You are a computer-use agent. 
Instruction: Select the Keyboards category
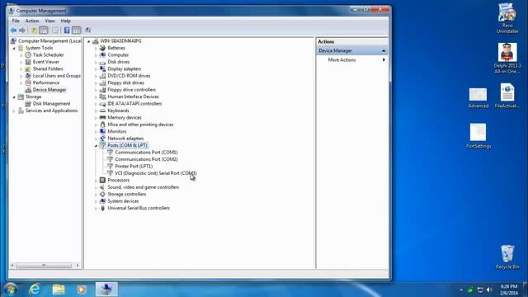(118, 111)
